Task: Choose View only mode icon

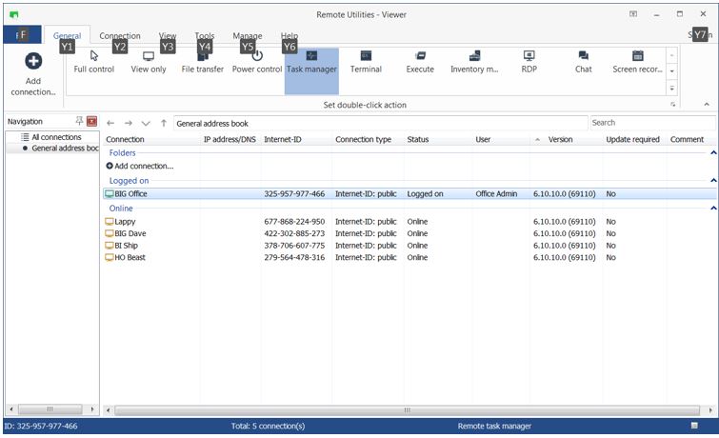Action: [x=148, y=62]
